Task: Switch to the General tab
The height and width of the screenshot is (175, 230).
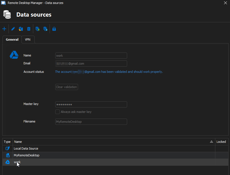Action: (x=12, y=40)
